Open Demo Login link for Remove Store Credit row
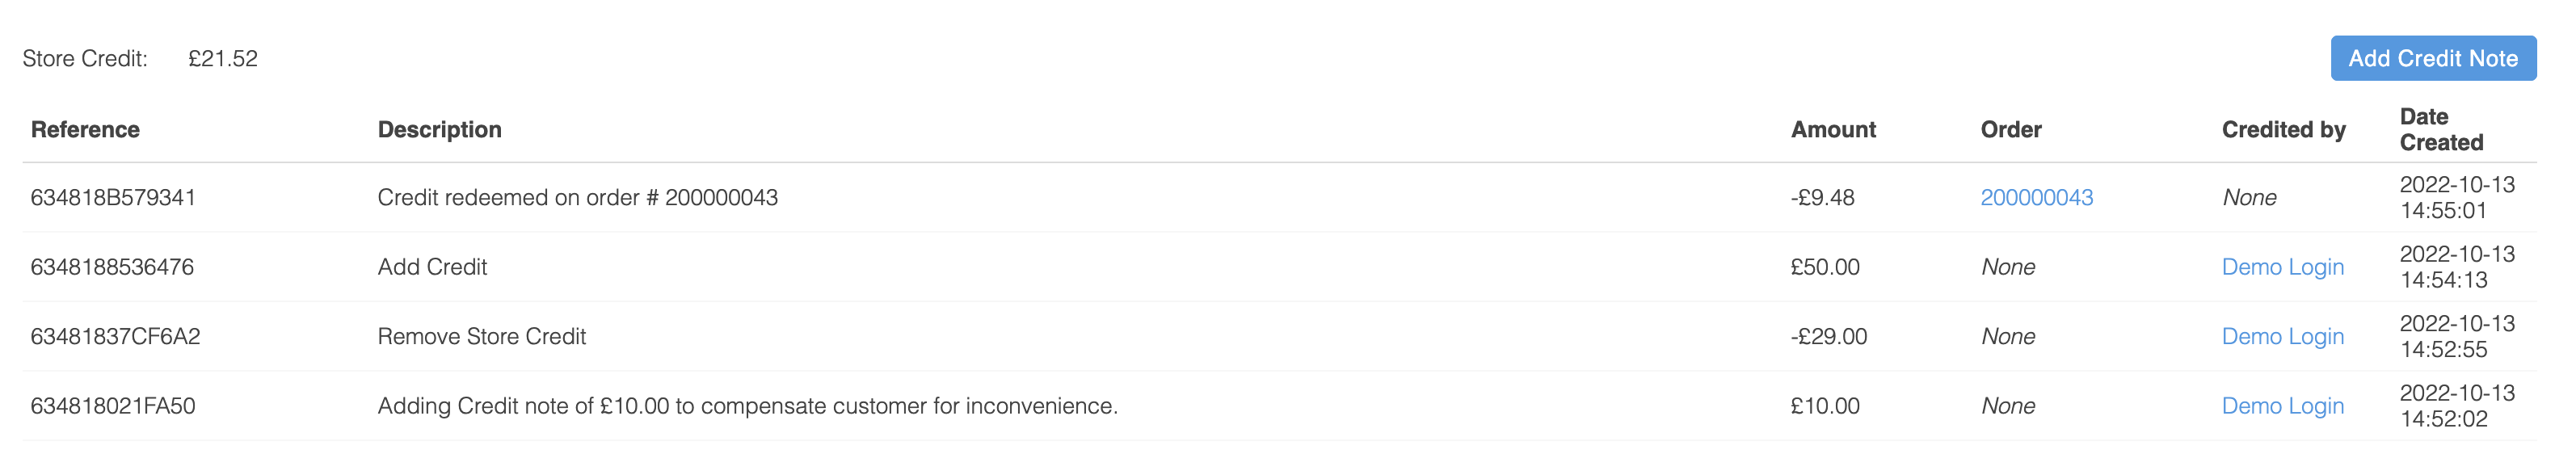 (x=2282, y=336)
